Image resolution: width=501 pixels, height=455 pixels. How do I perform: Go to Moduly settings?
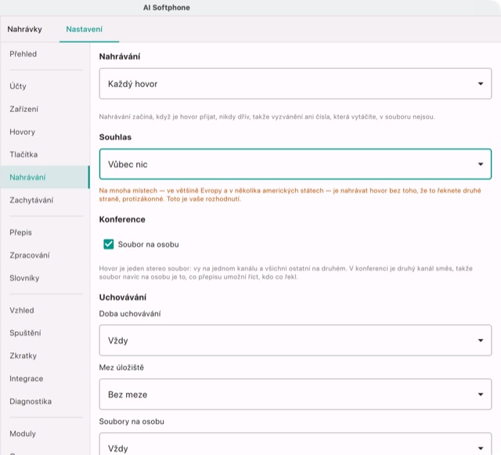[x=45, y=434]
